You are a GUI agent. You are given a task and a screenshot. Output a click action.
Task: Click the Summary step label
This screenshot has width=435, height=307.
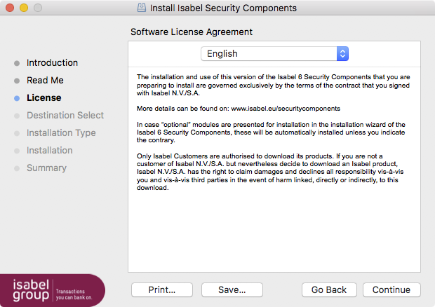click(46, 168)
